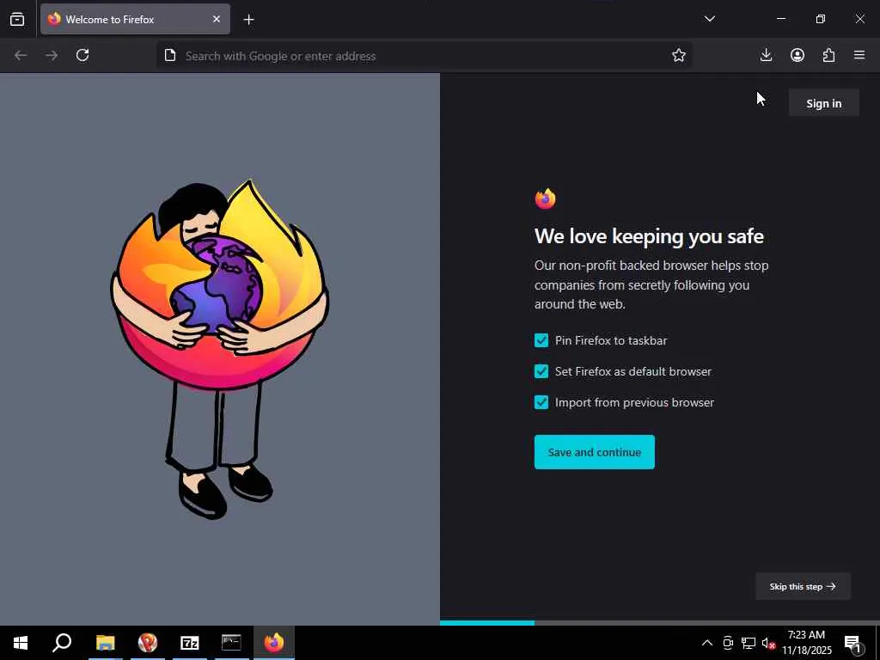Click the Firefox hugging globe illustration
This screenshot has width=880, height=660.
(219, 349)
